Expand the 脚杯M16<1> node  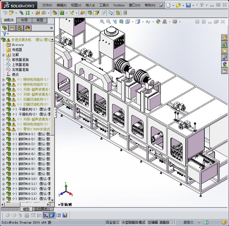(3, 134)
